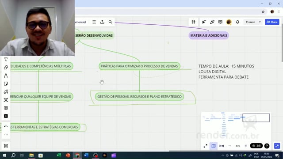
Task: Undo the last action
Action: coord(6,127)
